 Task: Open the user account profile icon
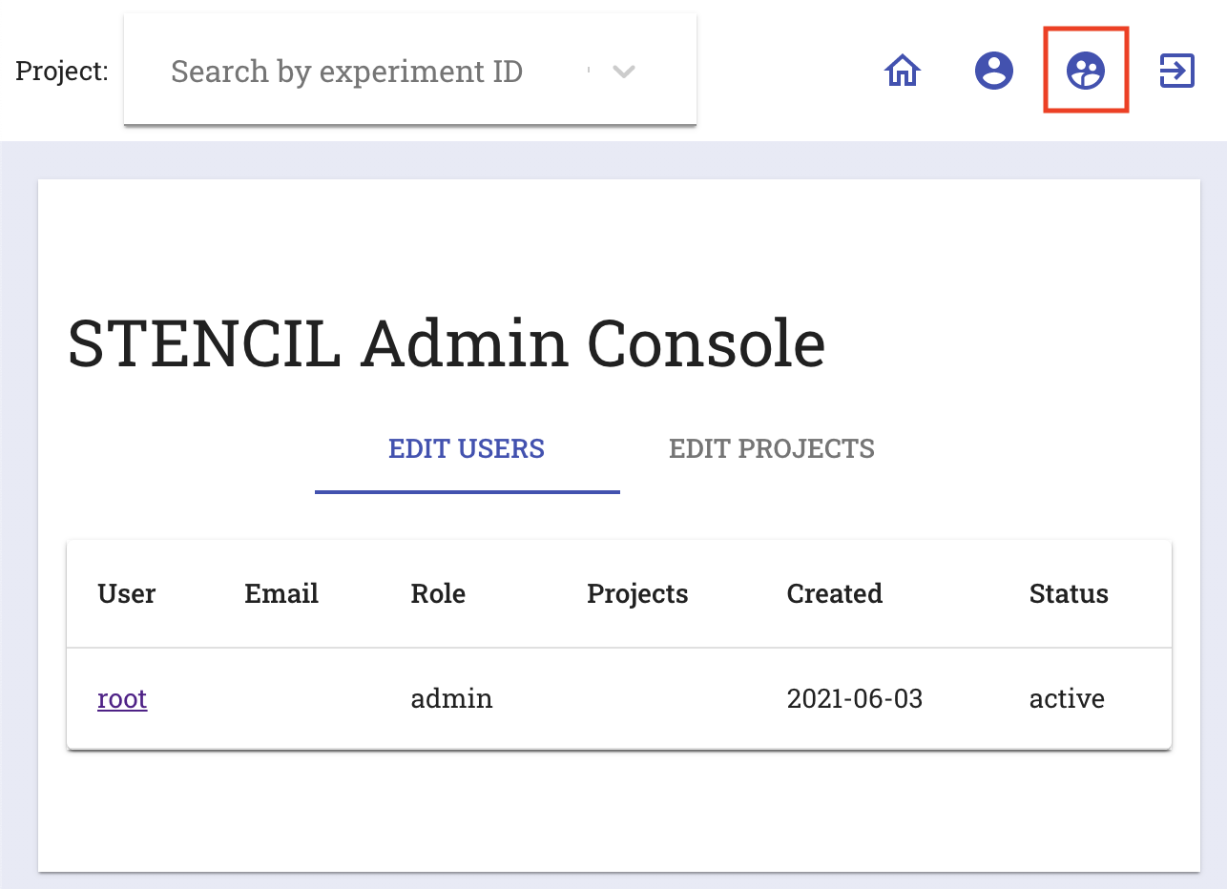993,71
